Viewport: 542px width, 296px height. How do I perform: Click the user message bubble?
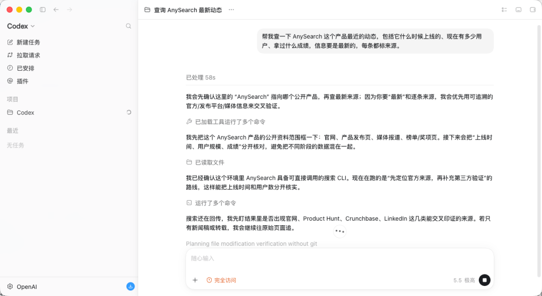[x=375, y=41]
